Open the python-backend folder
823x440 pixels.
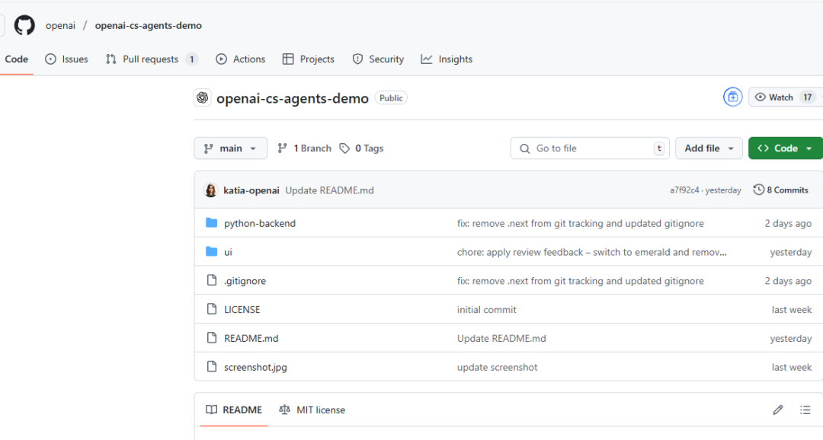(x=260, y=223)
